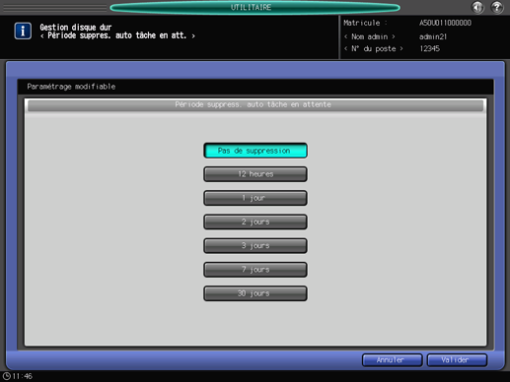Image resolution: width=510 pixels, height=382 pixels.
Task: Click the extension number 12345
Action: click(x=429, y=49)
